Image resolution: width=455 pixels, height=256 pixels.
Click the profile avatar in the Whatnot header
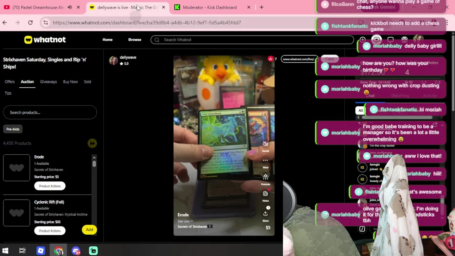[x=418, y=39]
